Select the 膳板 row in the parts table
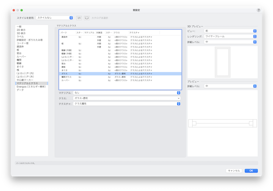The height and width of the screenshot is (191, 273). 120,67
